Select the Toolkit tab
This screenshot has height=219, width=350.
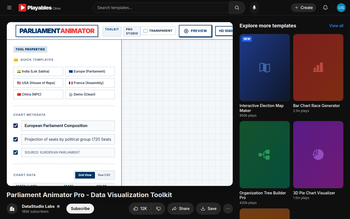(112, 31)
